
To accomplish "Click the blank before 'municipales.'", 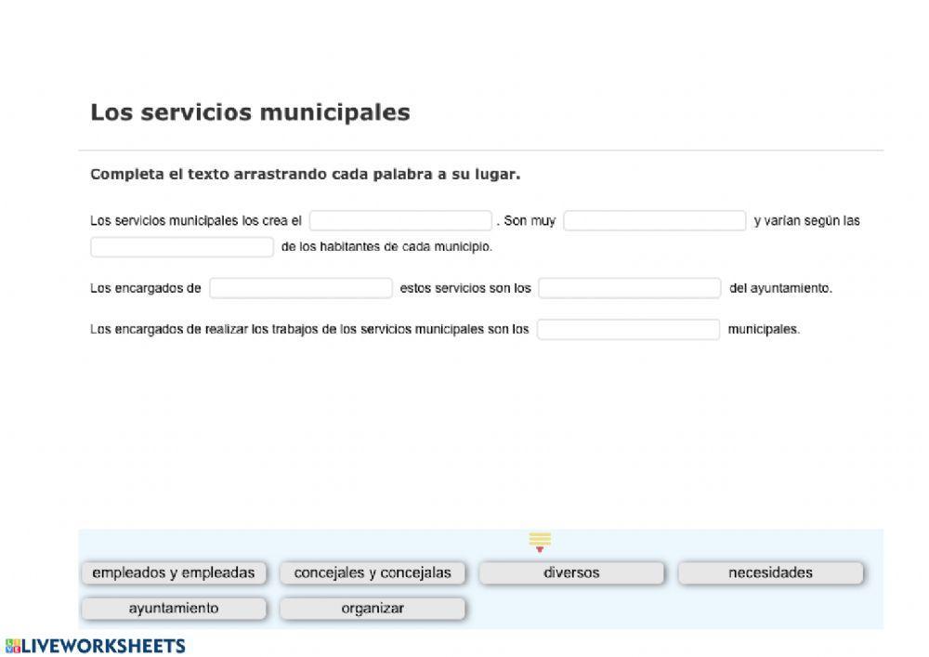I will (628, 329).
